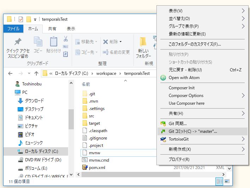Click the horizontal scrollbar thumb in the file list
The height and width of the screenshot is (188, 250).
[131, 175]
